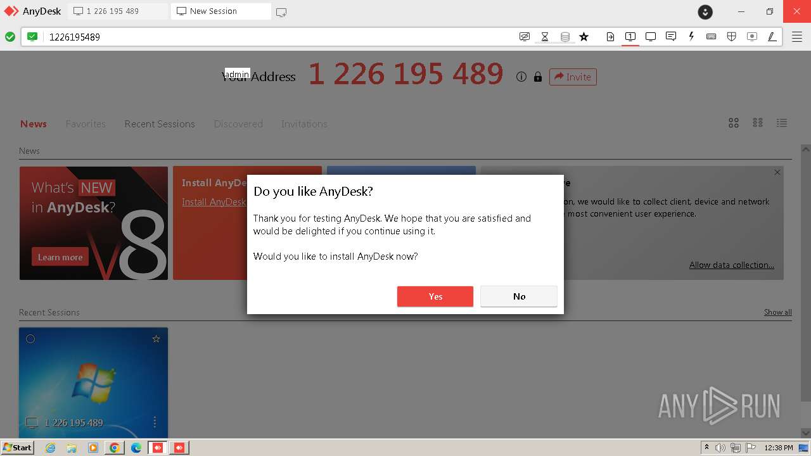Open Microsoft Edge from the taskbar
Viewport: 811px width, 456px height.
tap(136, 448)
